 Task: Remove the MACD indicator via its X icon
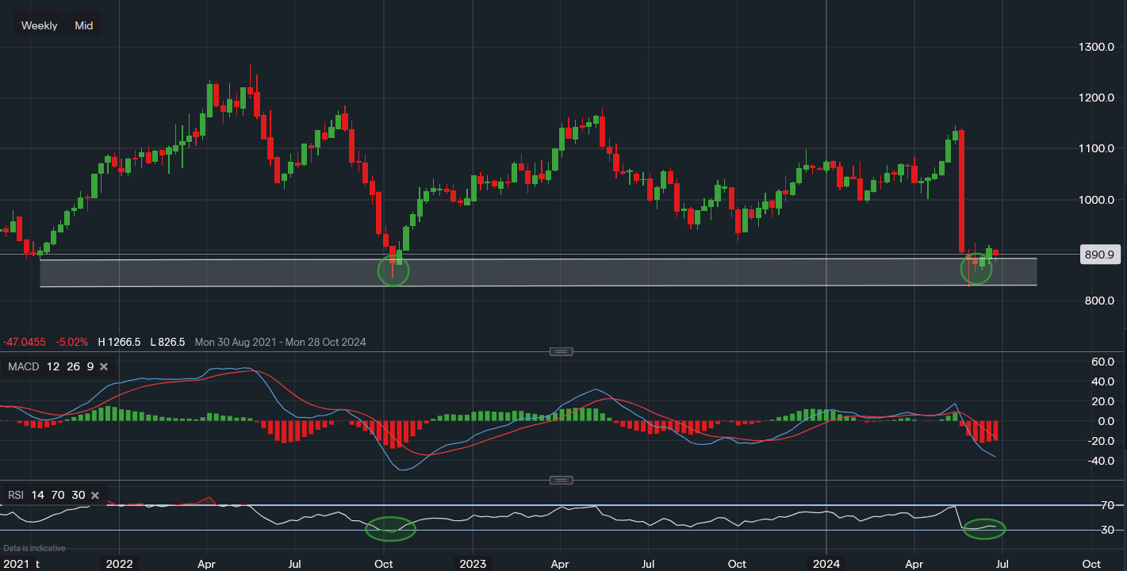pos(103,366)
